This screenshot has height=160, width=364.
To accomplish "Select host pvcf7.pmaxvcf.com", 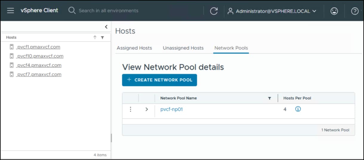I will (39, 74).
